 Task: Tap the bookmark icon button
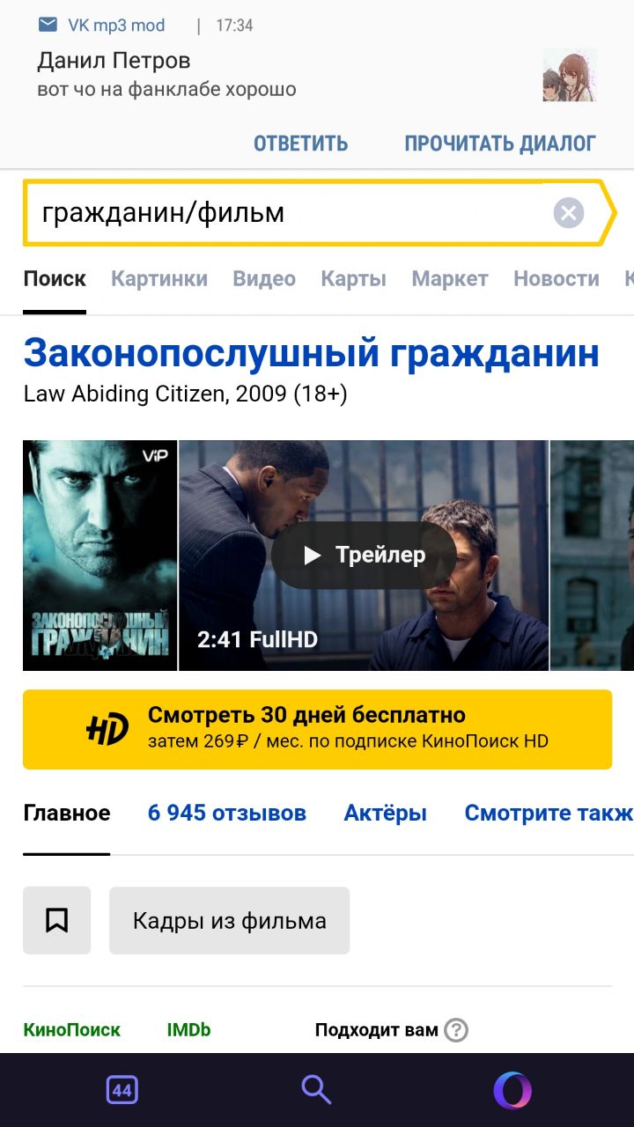click(x=56, y=920)
